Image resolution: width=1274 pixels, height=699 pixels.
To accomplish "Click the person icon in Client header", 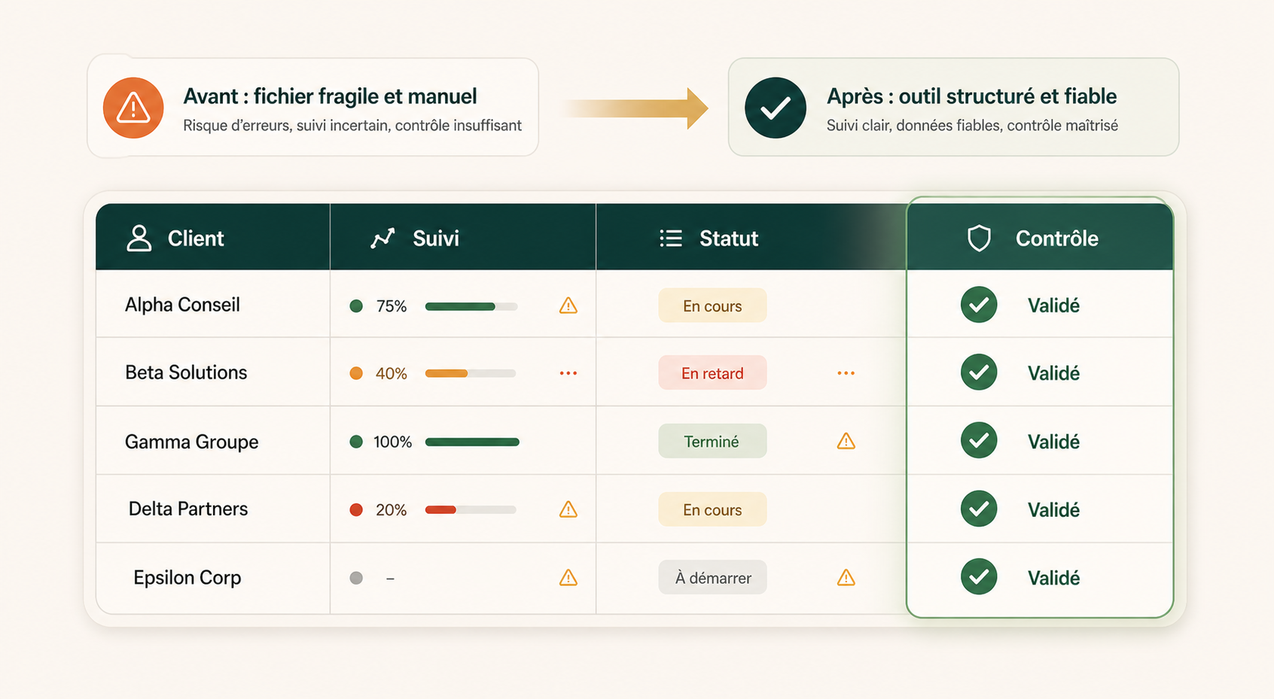I will [139, 238].
